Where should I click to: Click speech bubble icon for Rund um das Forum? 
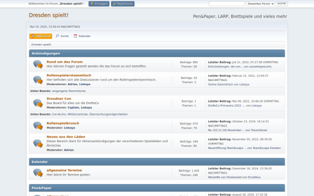38,64
